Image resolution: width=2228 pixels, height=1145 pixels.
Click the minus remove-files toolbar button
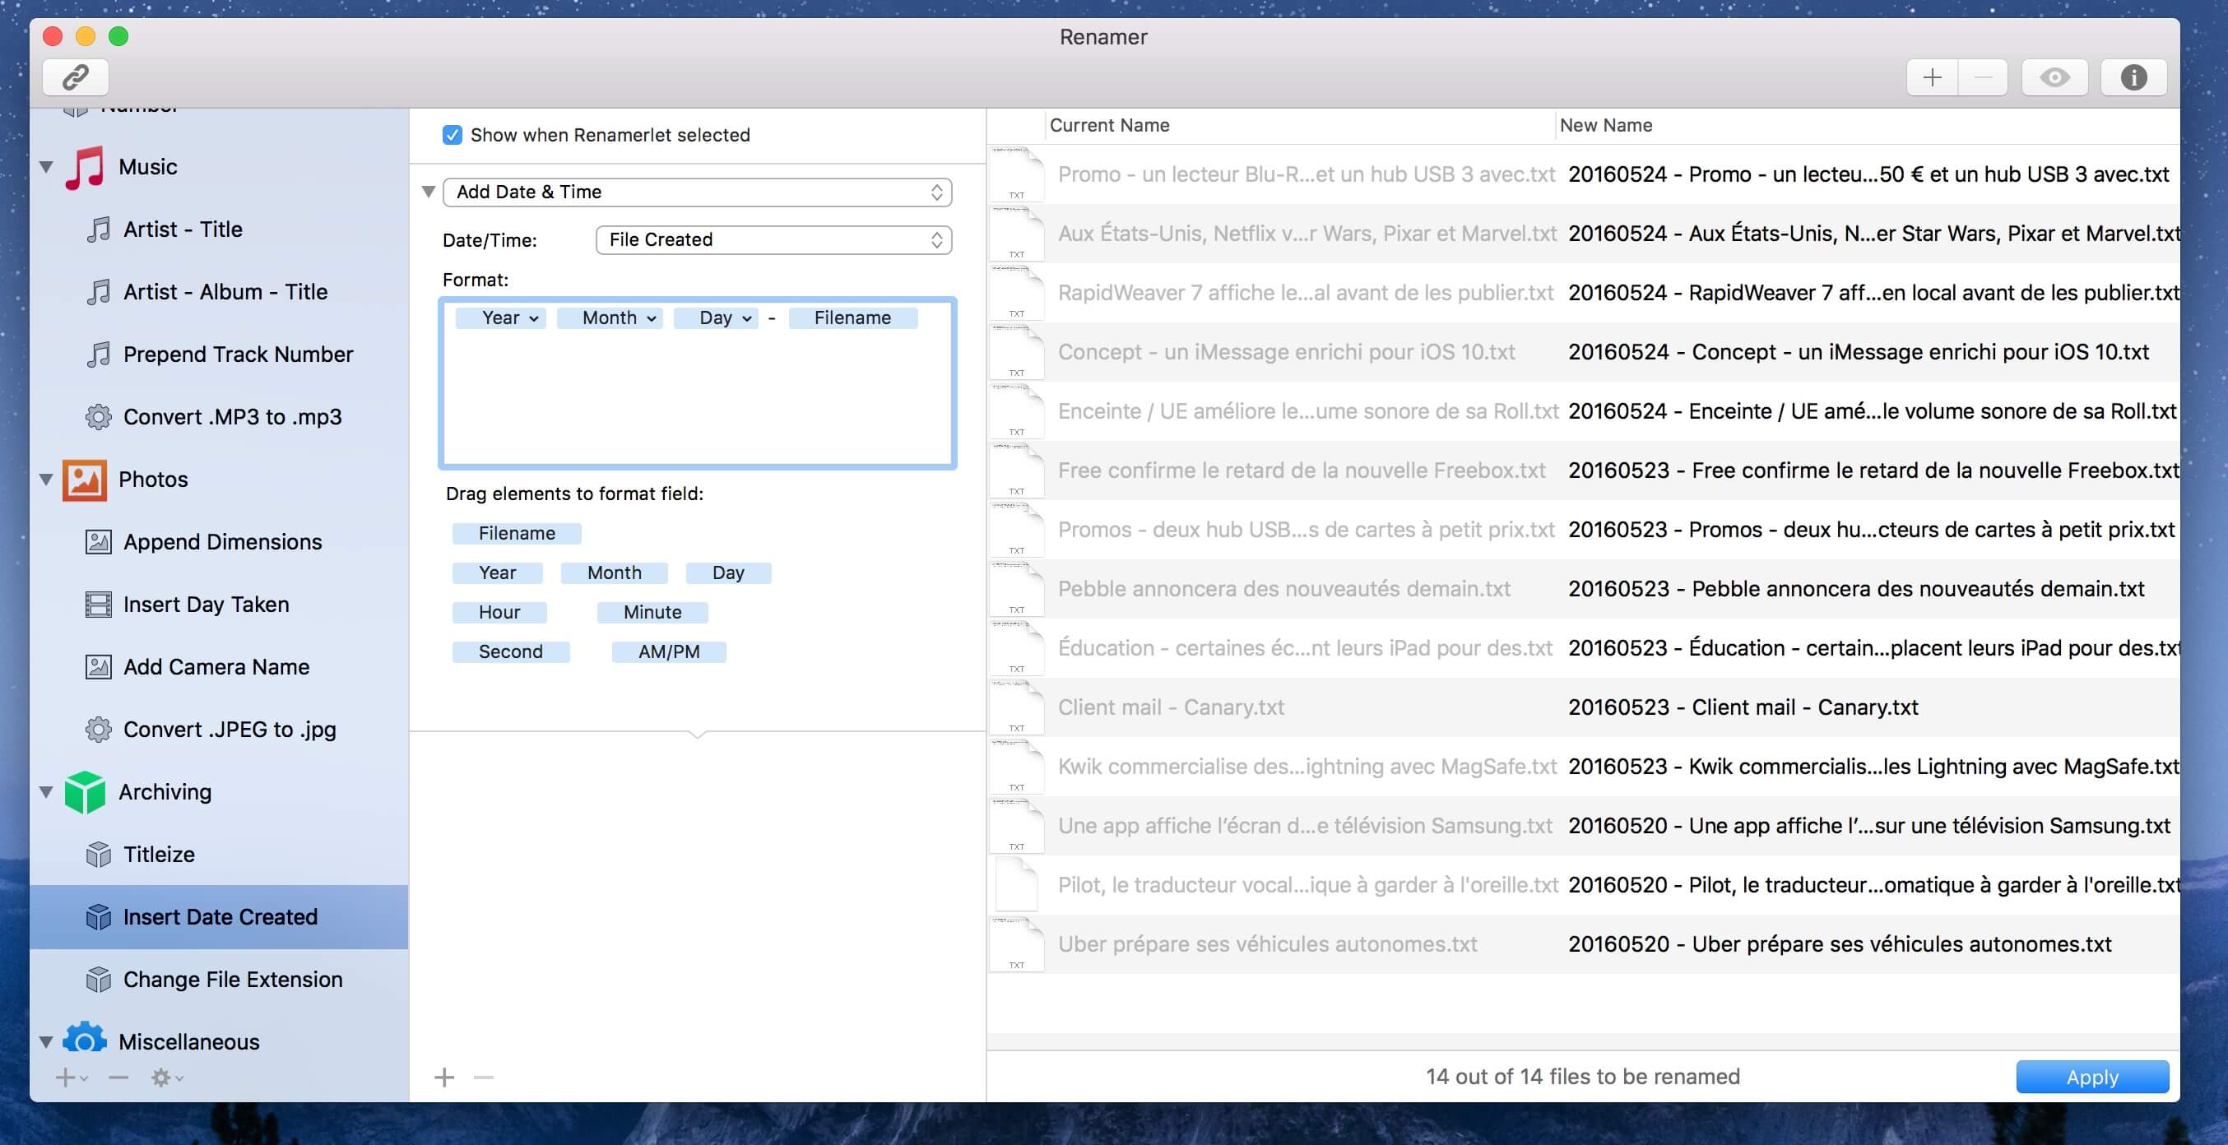pyautogui.click(x=1983, y=78)
